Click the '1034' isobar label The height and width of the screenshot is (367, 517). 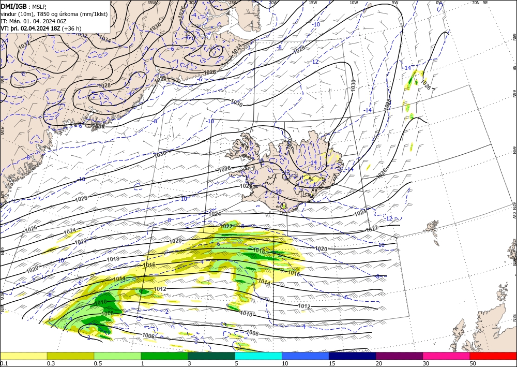pyautogui.click(x=104, y=40)
